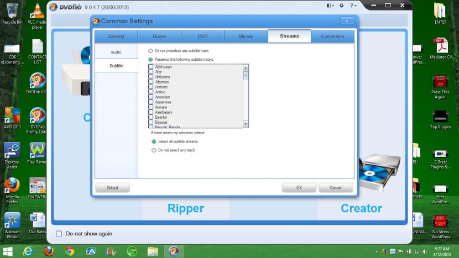Open DVDFab Profile Editor desktop icon
This screenshot has width=459, height=258.
[x=37, y=120]
